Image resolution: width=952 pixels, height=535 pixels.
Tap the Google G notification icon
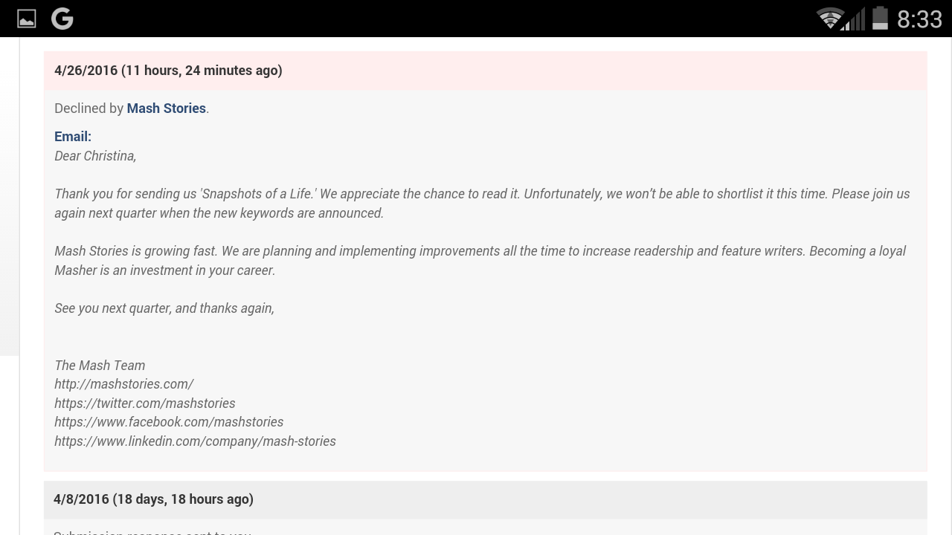[62, 19]
